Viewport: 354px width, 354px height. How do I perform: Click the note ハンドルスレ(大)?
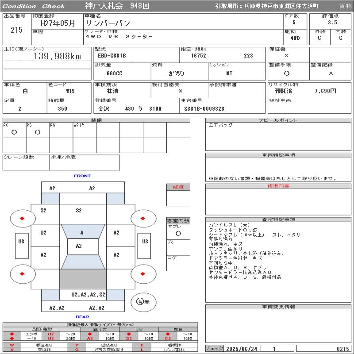click(x=229, y=225)
